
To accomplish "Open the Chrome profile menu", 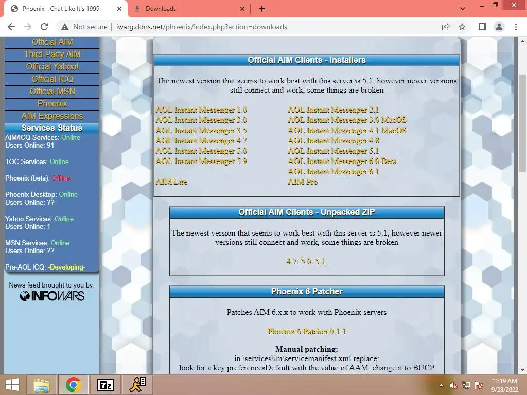I will coord(499,27).
